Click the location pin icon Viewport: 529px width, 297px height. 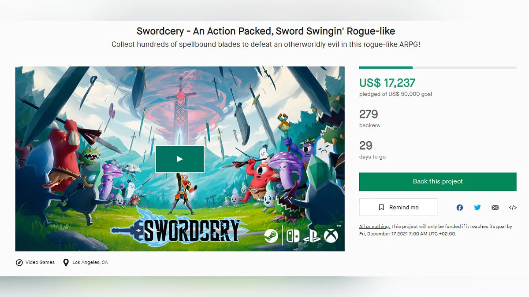tap(66, 263)
